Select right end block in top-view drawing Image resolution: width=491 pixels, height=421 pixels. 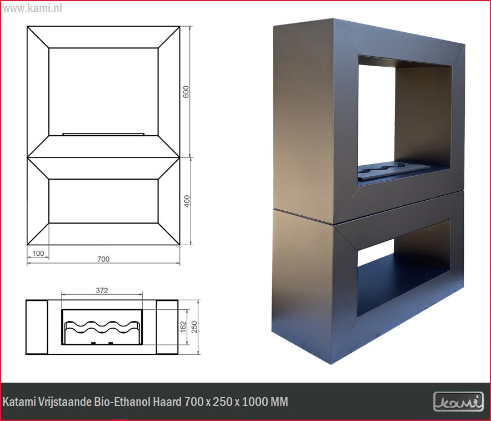167,327
